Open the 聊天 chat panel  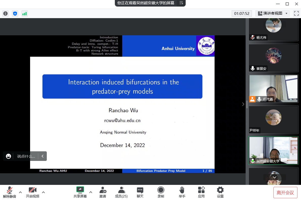140,192
